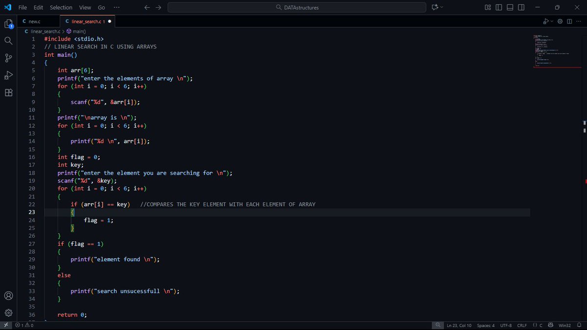587x330 pixels.
Task: Click the zoom magnifier in the status bar
Action: point(438,325)
